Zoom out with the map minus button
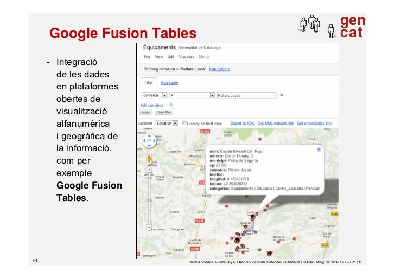 pyautogui.click(x=149, y=227)
